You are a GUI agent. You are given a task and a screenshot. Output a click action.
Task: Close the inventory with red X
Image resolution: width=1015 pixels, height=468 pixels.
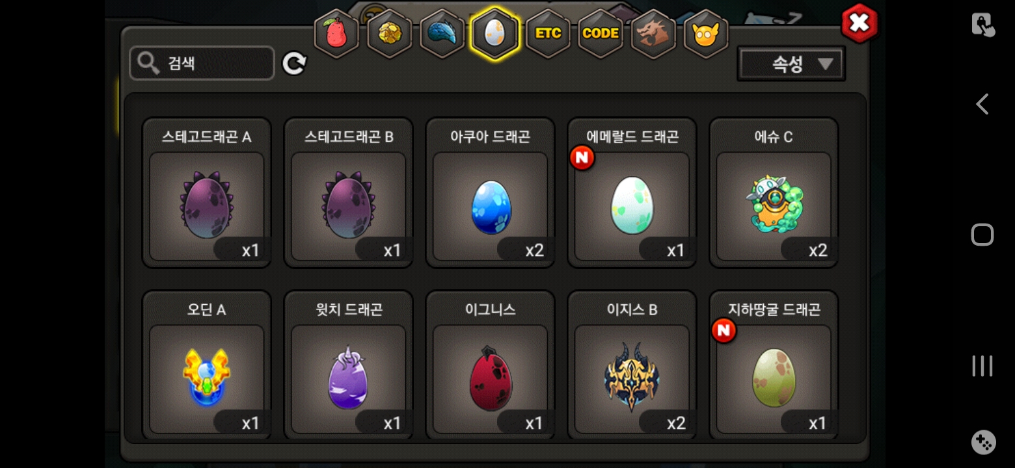click(x=859, y=23)
